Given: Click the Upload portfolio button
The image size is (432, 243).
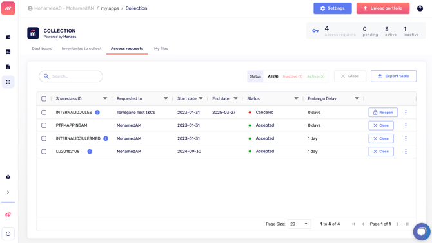Looking at the screenshot, I should [383, 8].
